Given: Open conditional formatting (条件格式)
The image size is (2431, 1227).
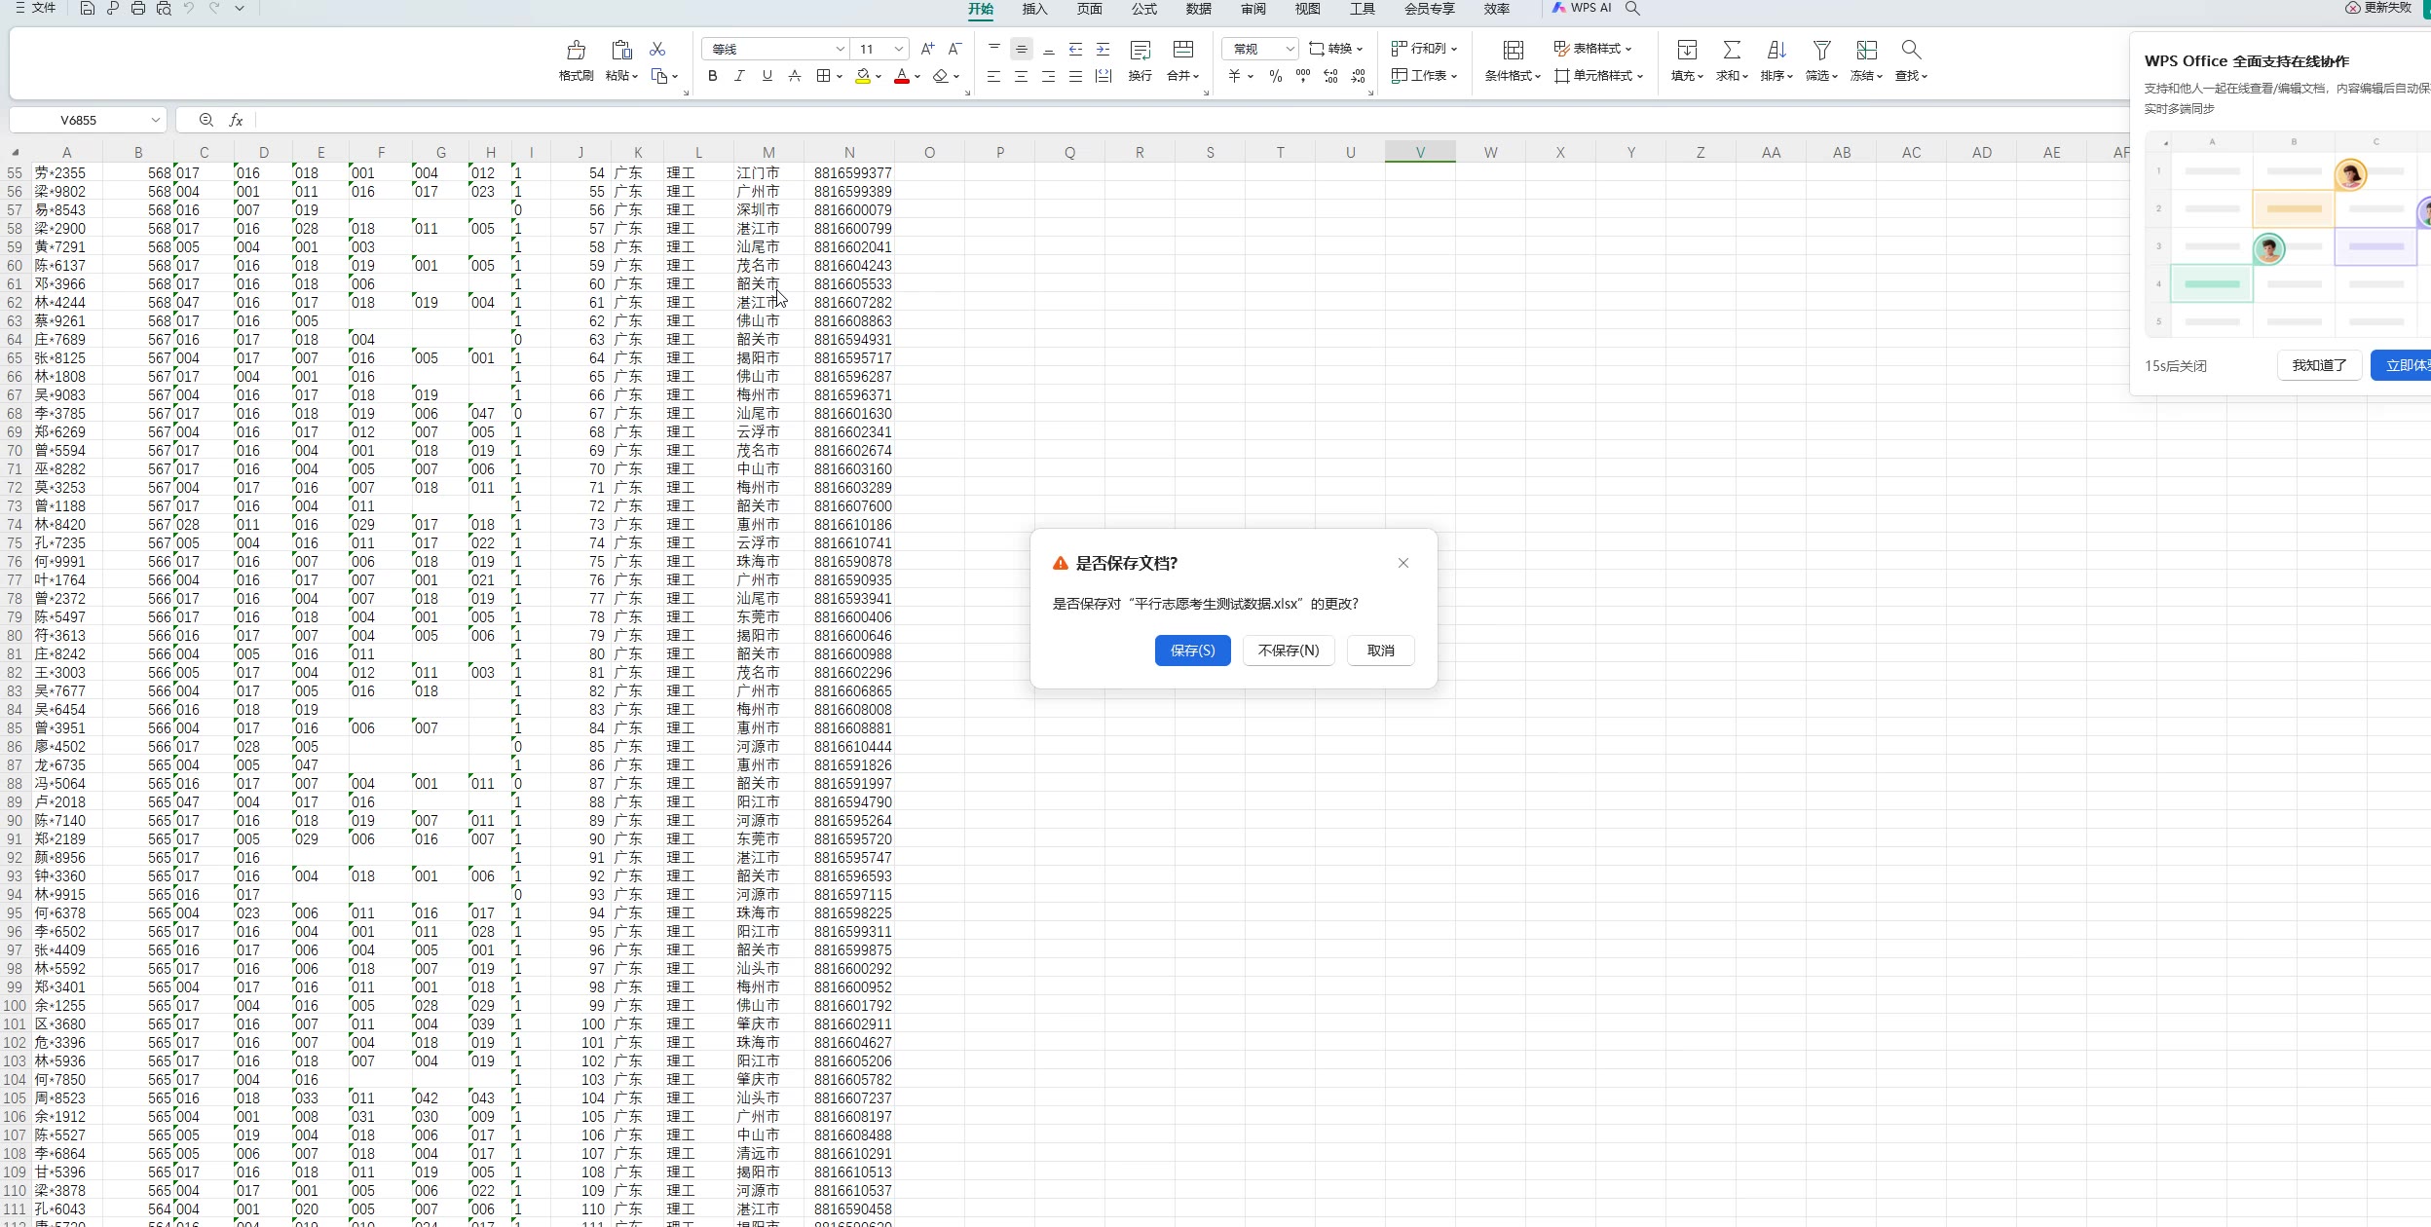Looking at the screenshot, I should point(1513,51).
